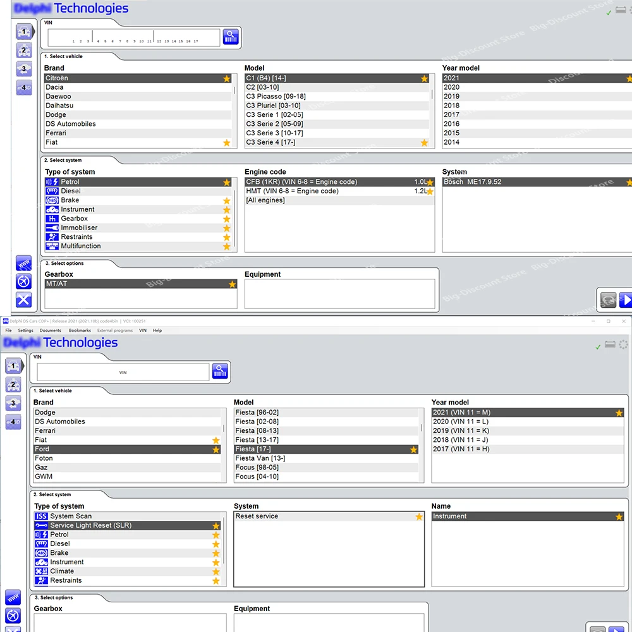Click the VIN entry field on Ford screen
Screen dimensions: 632x632
point(123,372)
